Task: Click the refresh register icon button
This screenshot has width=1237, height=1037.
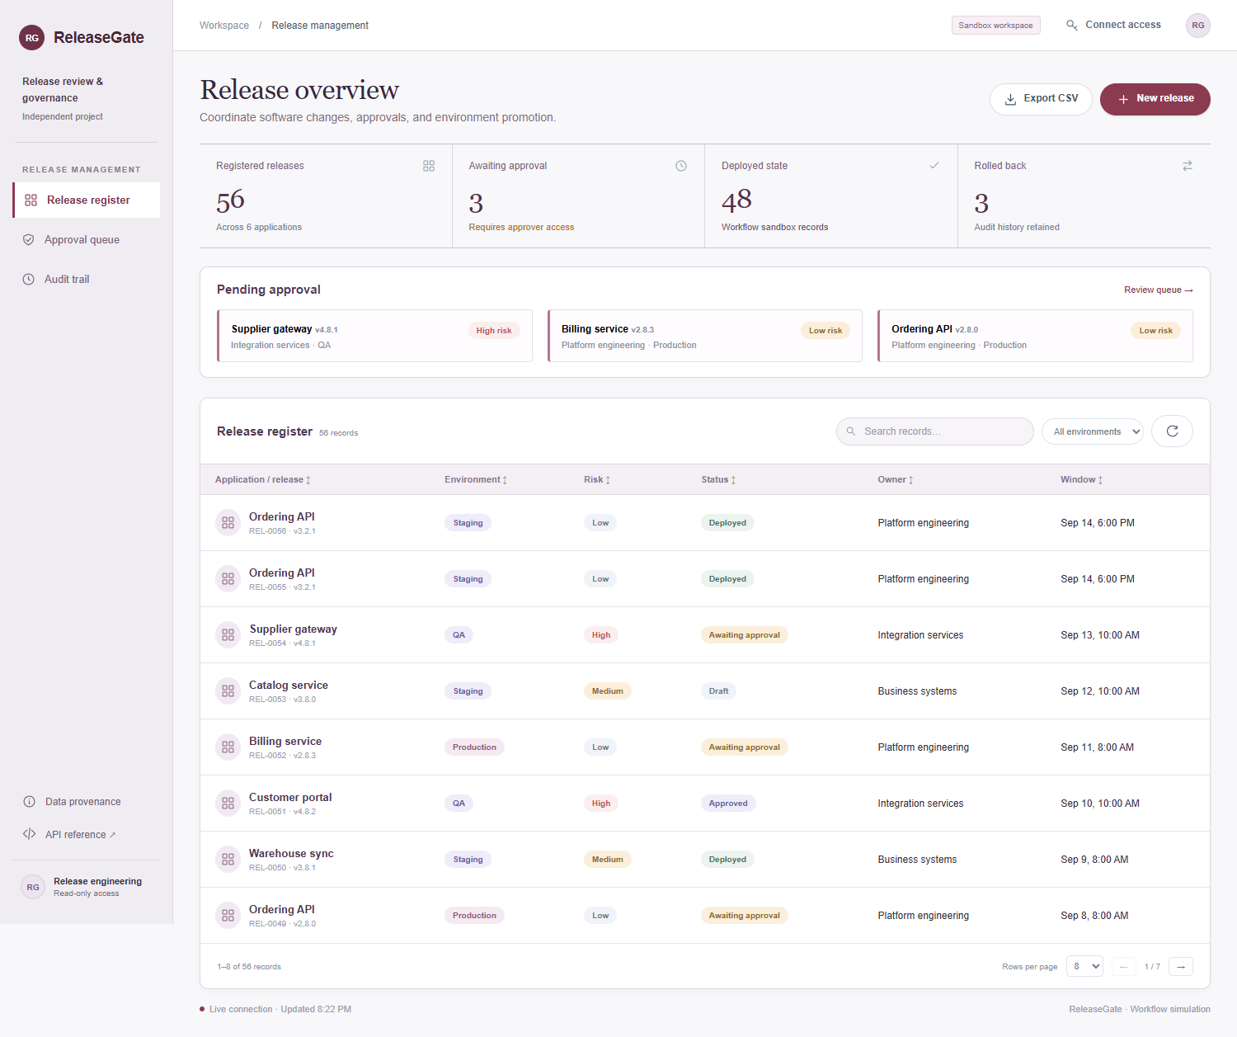Action: point(1172,431)
